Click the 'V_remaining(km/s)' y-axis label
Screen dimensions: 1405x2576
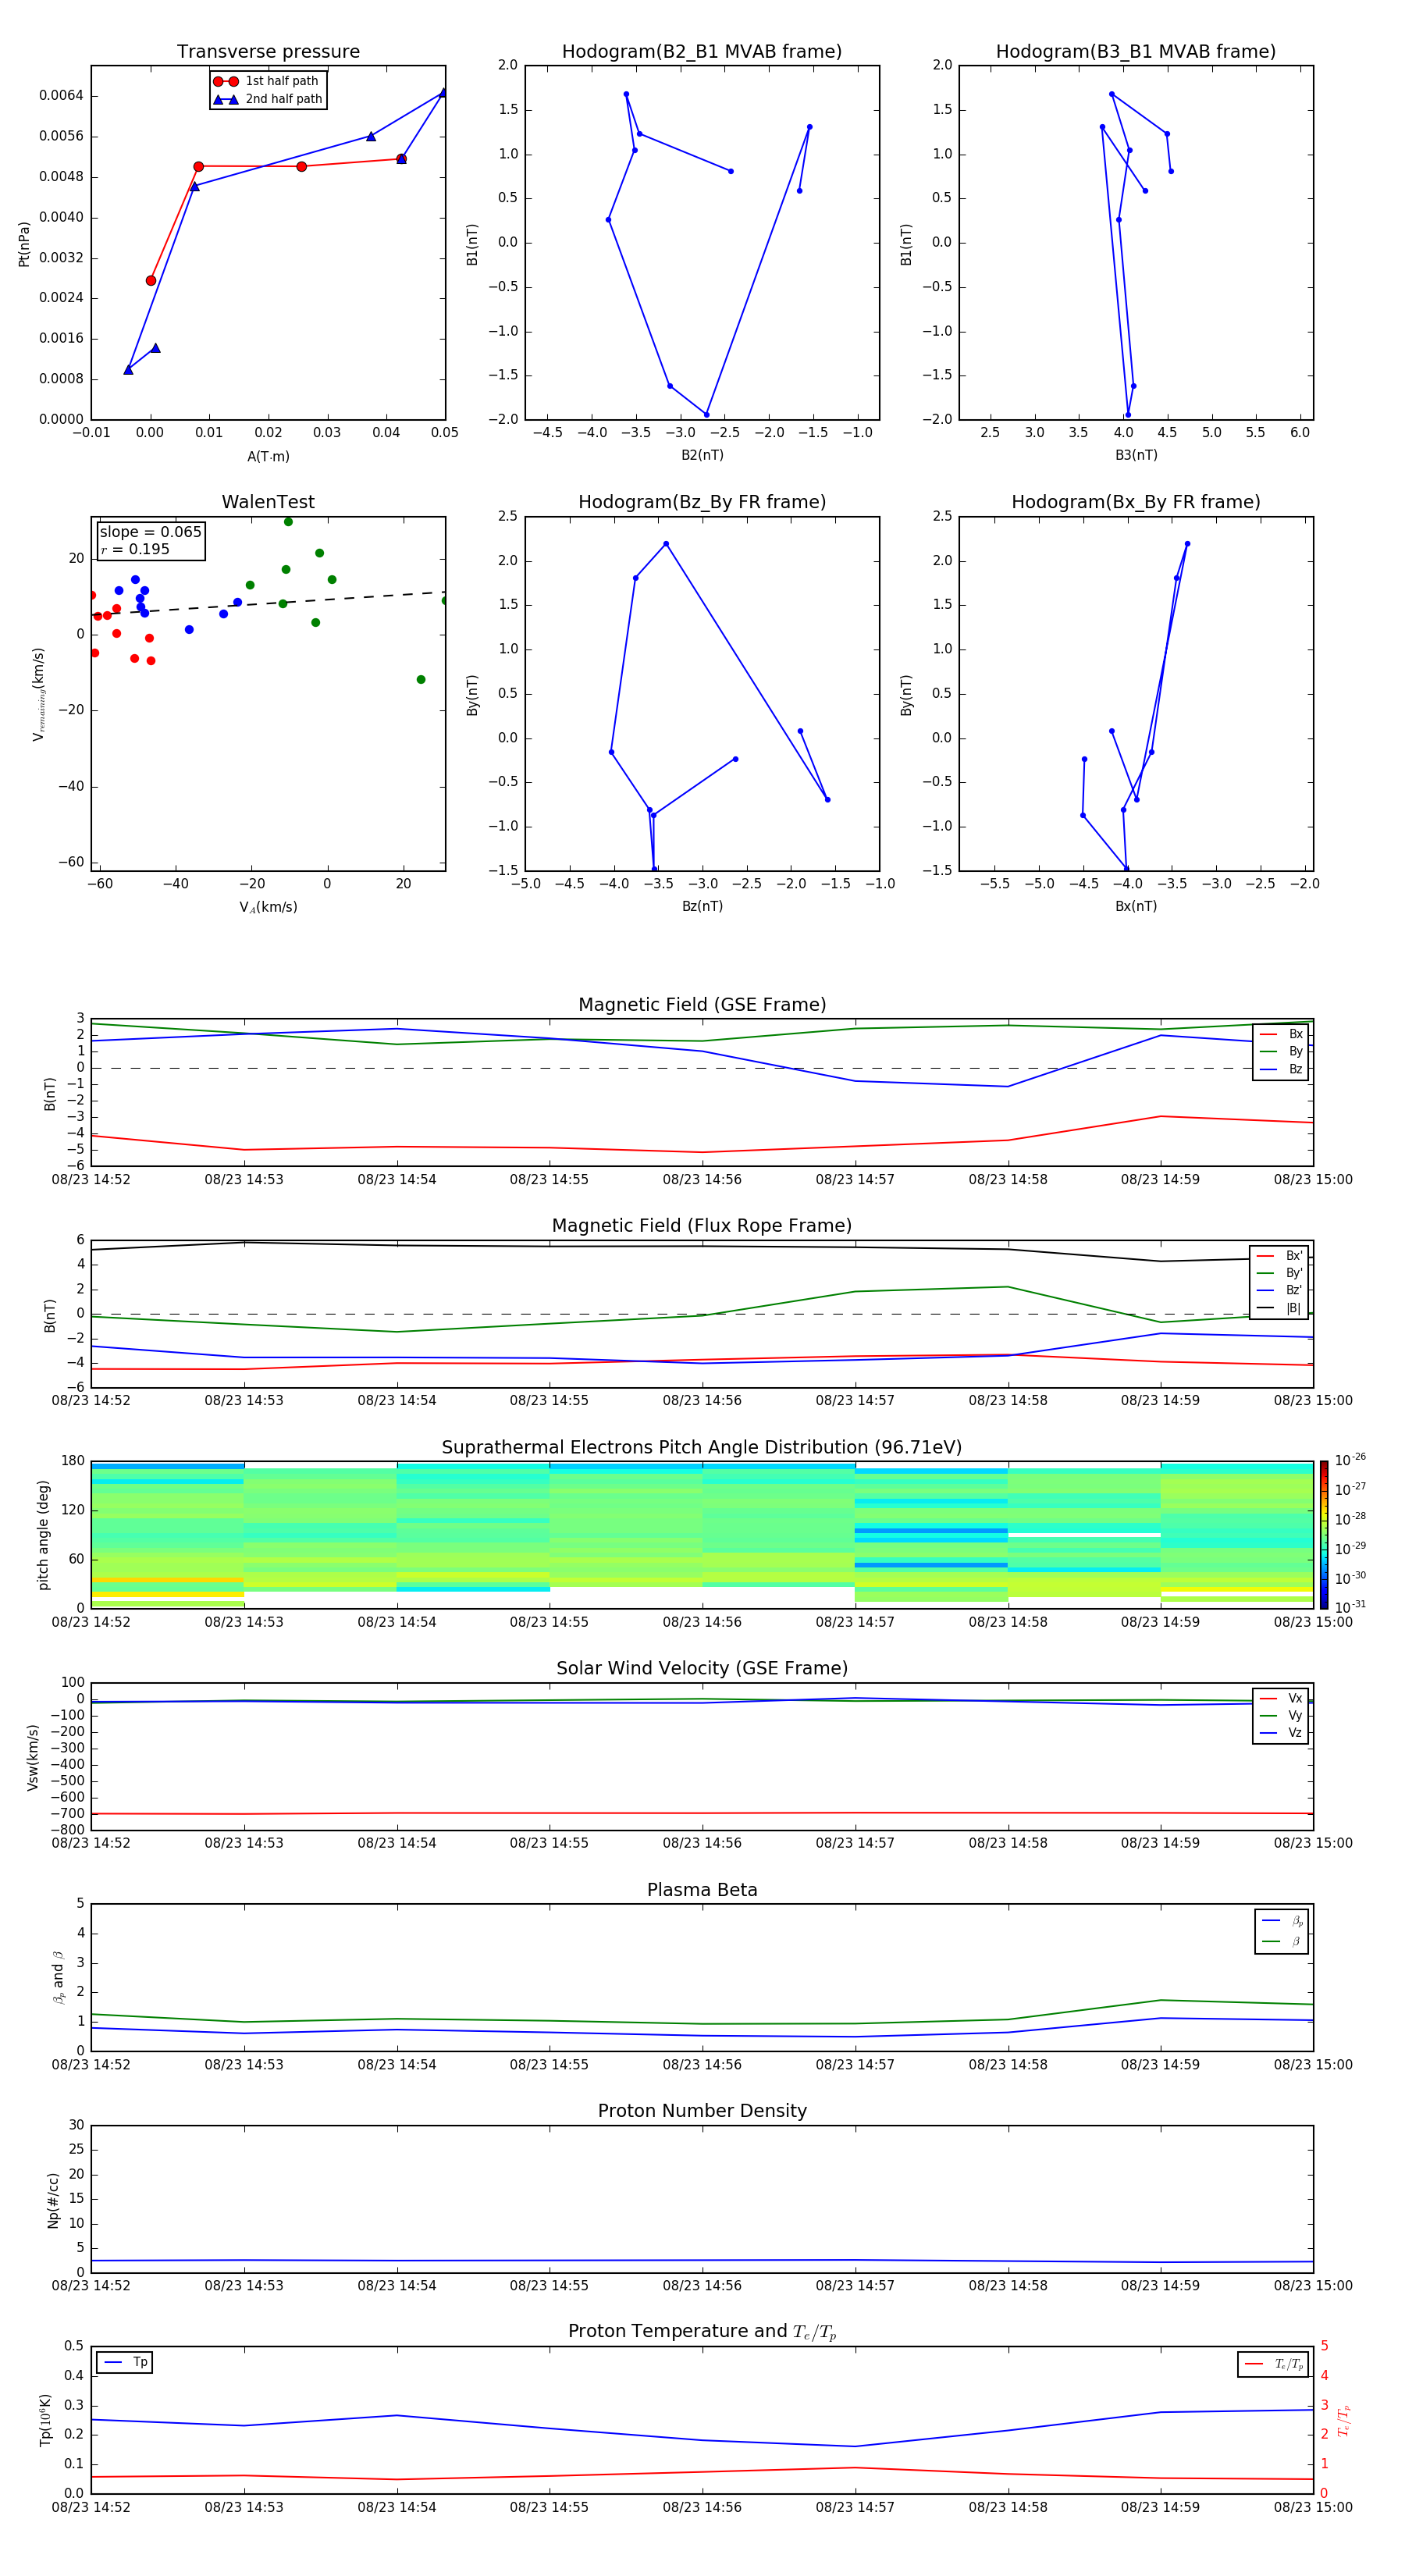click(x=38, y=694)
